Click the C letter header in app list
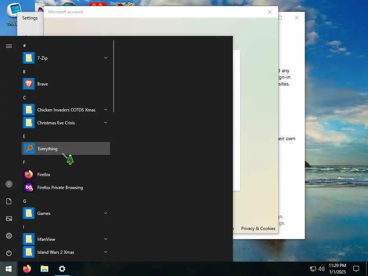Viewport: 368px width, 276px height. pos(24,98)
